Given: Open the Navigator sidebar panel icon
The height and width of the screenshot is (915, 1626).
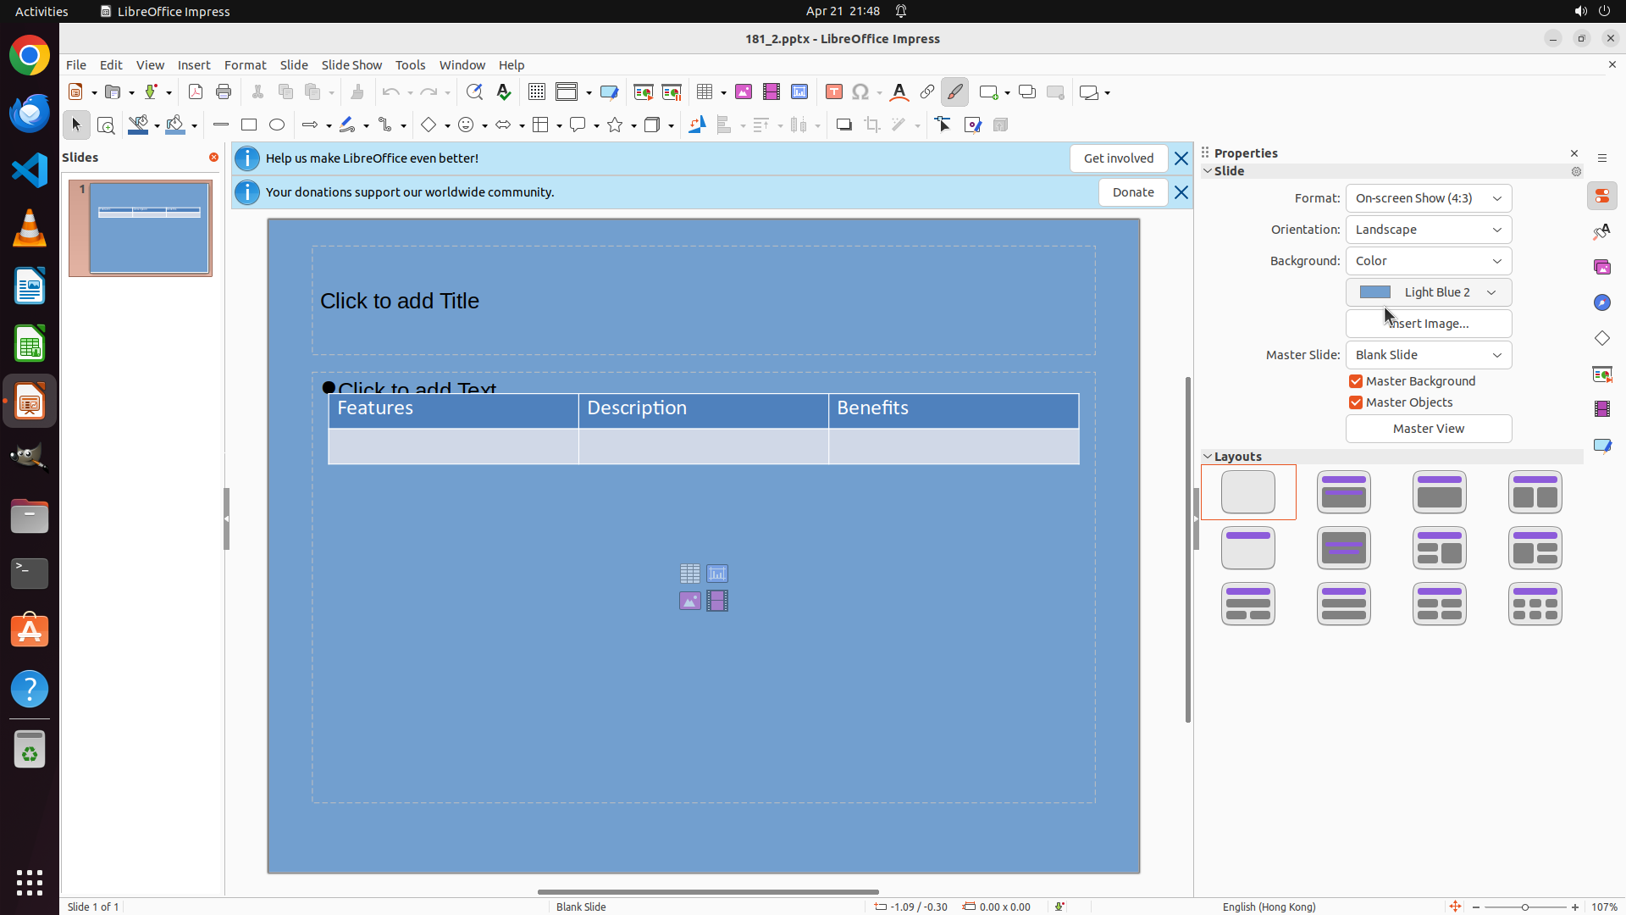Looking at the screenshot, I should pos(1602,302).
